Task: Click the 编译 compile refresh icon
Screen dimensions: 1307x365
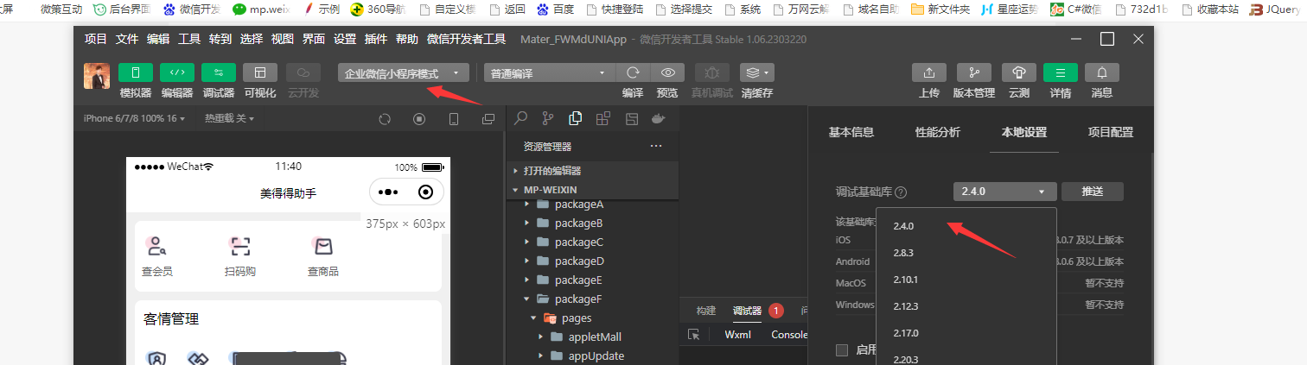Action: point(633,73)
